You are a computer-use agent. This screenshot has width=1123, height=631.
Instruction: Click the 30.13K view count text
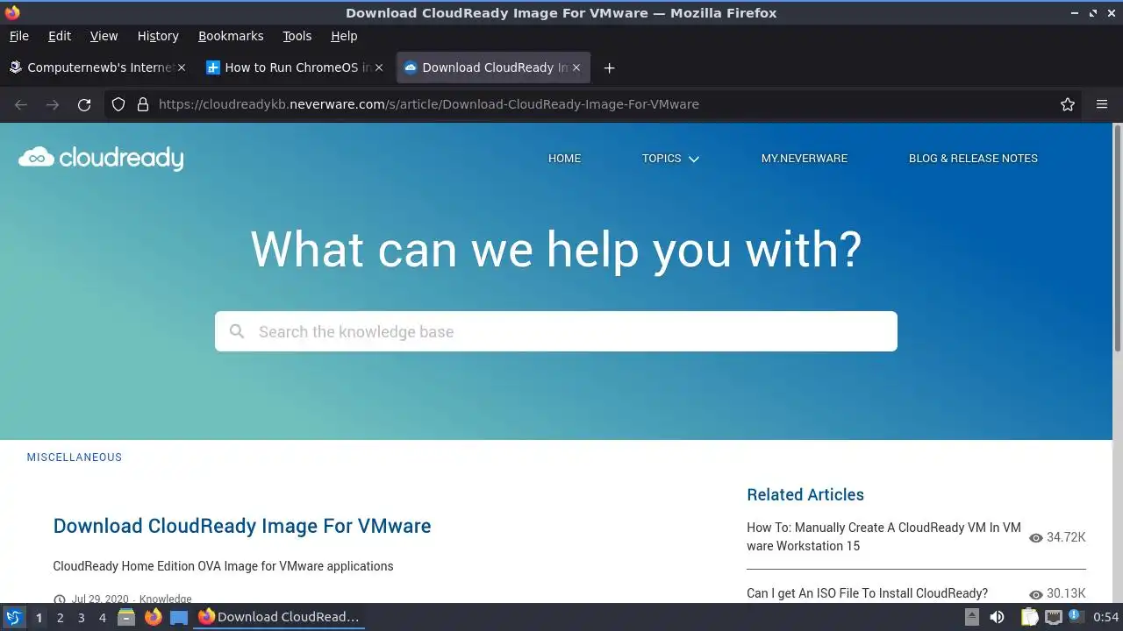click(x=1066, y=593)
